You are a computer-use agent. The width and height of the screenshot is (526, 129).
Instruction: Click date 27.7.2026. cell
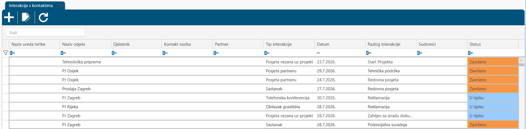[340, 89]
